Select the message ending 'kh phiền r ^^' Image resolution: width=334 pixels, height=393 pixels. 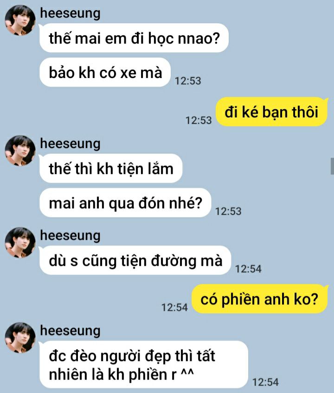coord(144,365)
